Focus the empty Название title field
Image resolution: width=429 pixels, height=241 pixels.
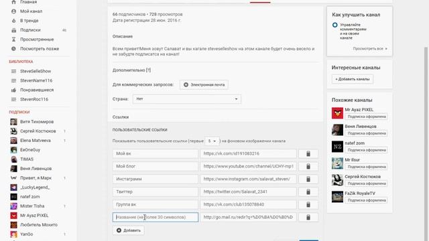(156, 217)
